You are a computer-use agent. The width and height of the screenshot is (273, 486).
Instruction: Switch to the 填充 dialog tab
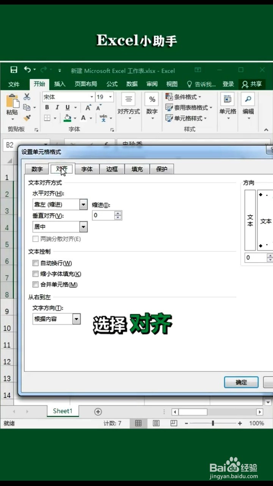coord(137,169)
